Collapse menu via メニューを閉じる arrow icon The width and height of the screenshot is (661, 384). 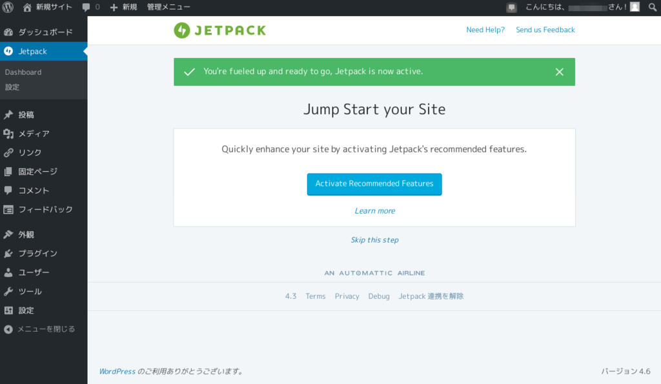point(8,329)
